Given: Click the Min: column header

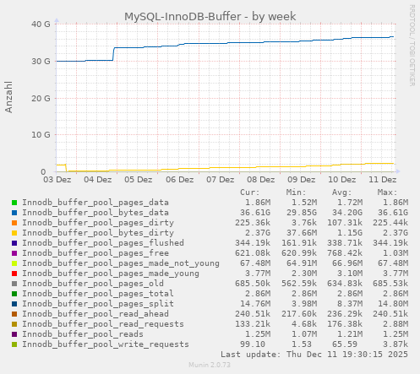Looking at the screenshot, I should 296,192.
